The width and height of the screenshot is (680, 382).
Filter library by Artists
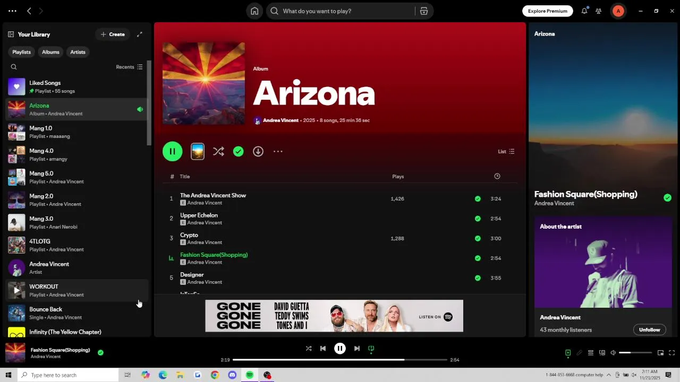coord(78,52)
